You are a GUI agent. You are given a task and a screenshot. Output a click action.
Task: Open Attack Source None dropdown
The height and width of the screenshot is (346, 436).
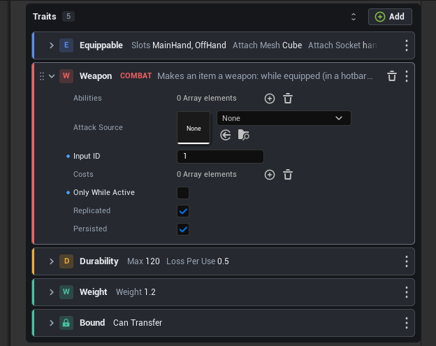pos(284,118)
